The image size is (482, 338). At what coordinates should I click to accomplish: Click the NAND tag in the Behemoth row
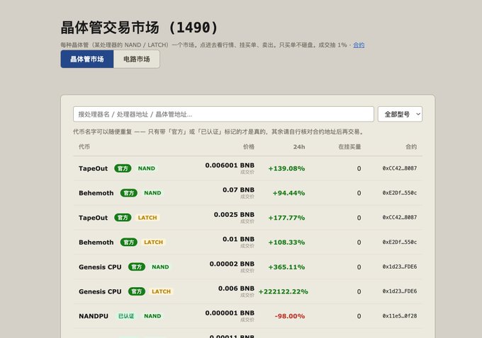(152, 193)
